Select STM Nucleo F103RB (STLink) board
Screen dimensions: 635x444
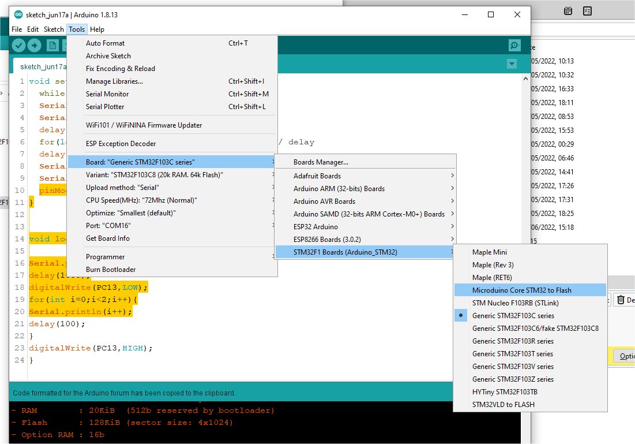click(x=530, y=303)
